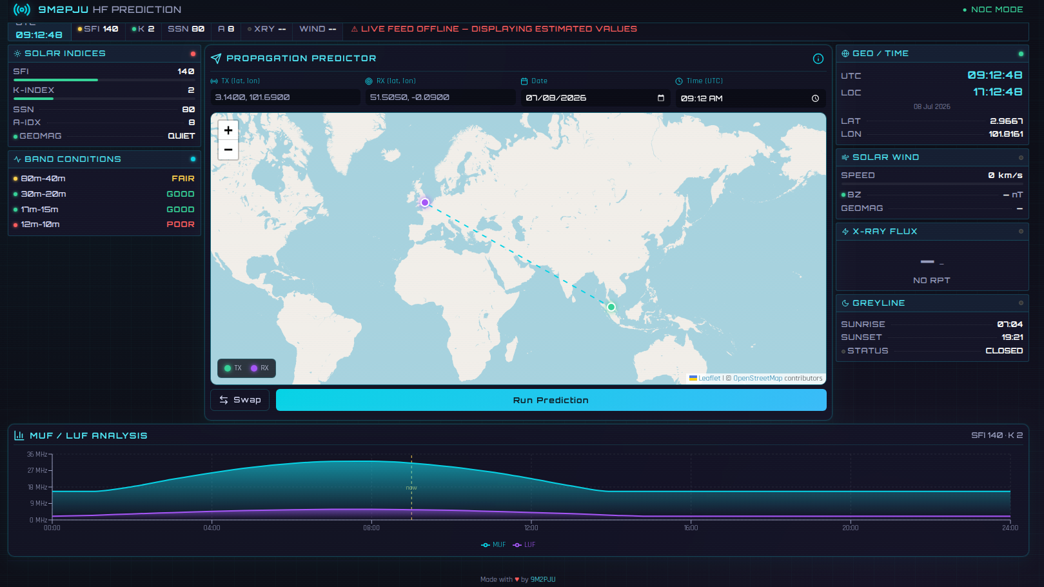Click the Solar Wind icon
Screen dimensions: 1044x587
(845, 157)
